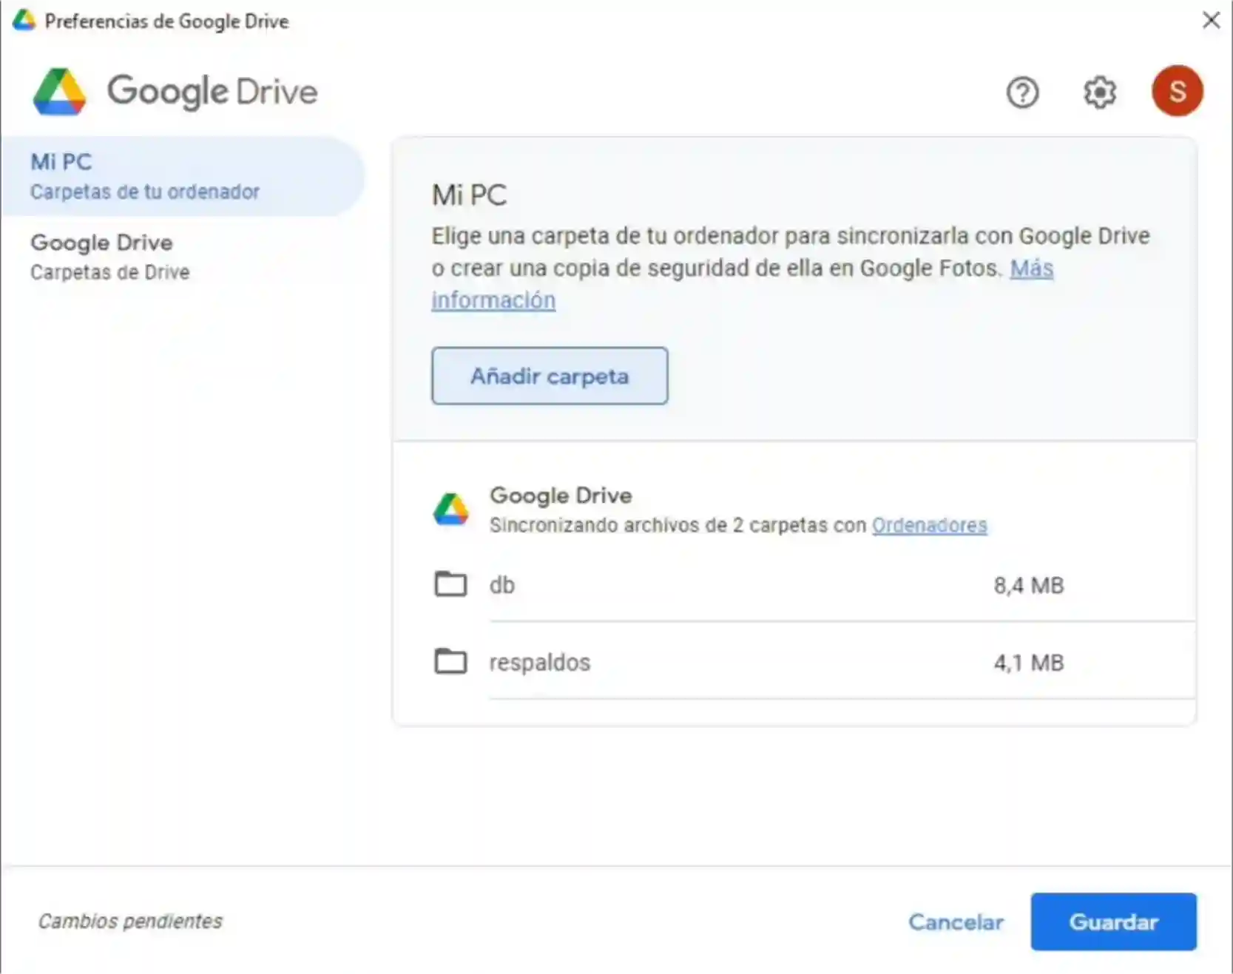Open the Más información link
This screenshot has width=1233, height=974.
[743, 284]
